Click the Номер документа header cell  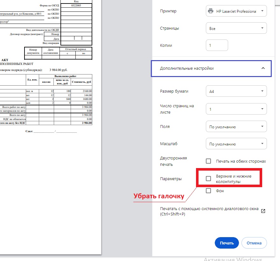pyautogui.click(x=33, y=52)
